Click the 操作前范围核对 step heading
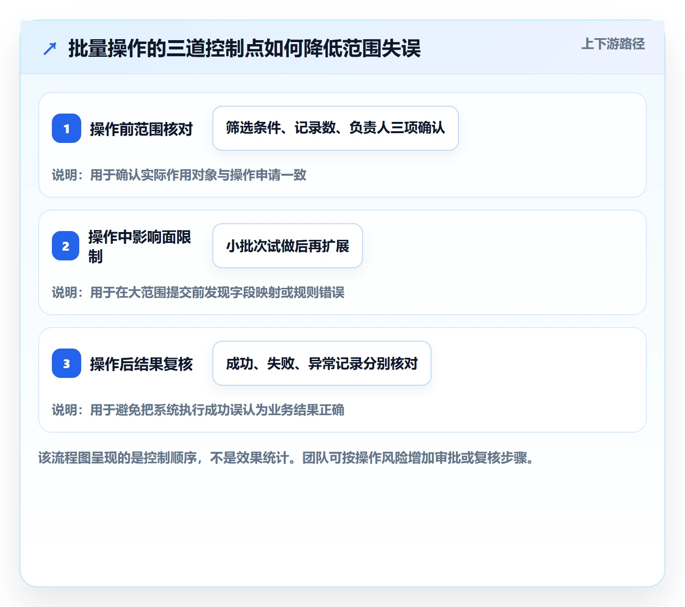The width and height of the screenshot is (685, 607). pyautogui.click(x=141, y=129)
